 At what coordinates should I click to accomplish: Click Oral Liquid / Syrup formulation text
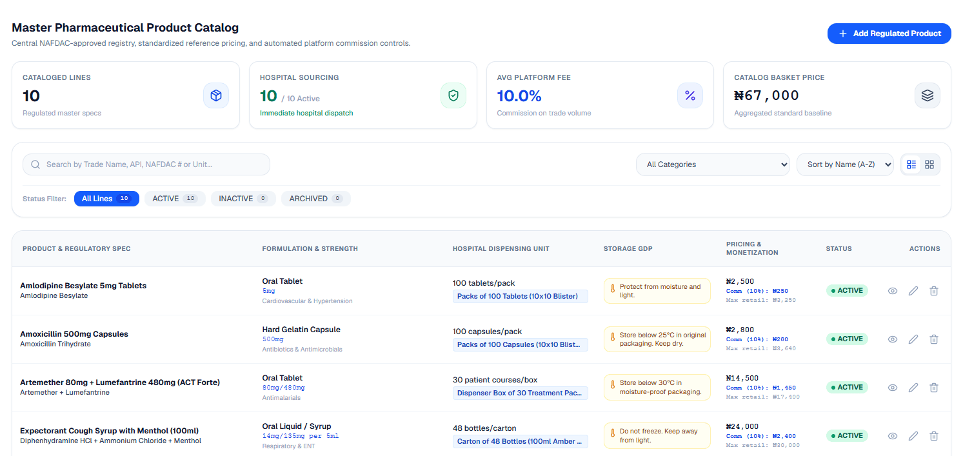coord(296,426)
